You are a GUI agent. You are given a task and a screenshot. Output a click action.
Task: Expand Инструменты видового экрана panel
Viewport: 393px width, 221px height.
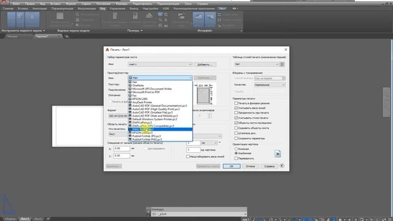point(23,31)
